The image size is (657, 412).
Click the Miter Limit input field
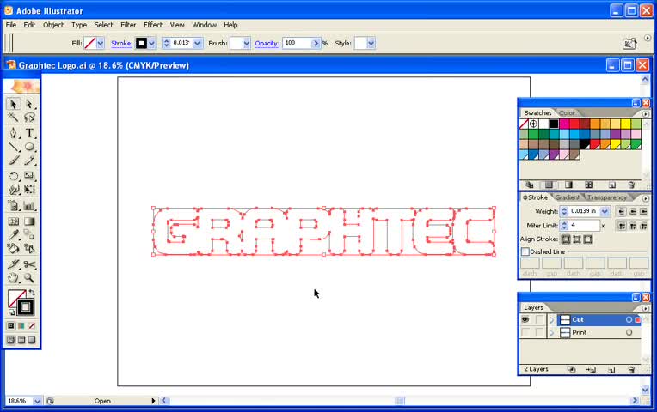pyautogui.click(x=585, y=226)
